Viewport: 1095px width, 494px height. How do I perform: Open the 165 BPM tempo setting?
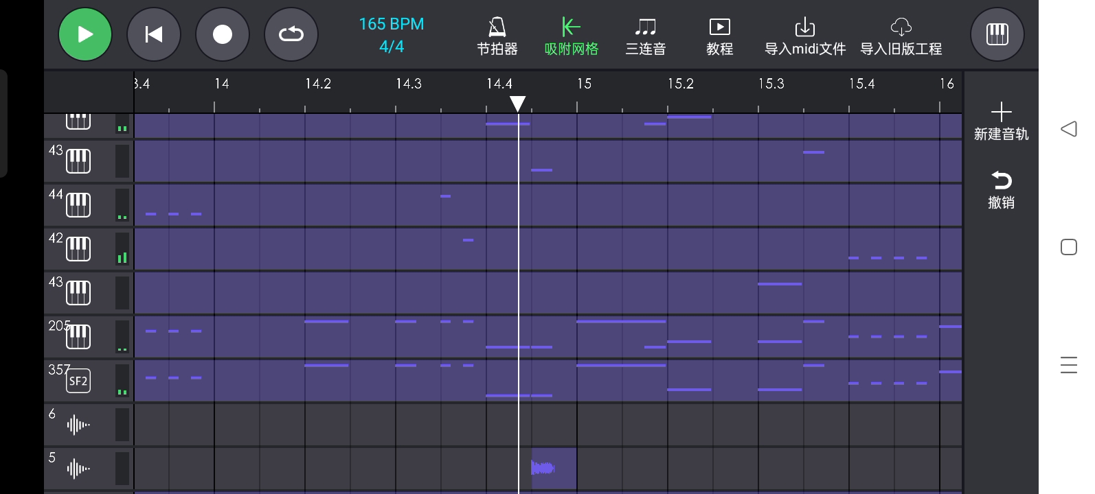point(392,24)
